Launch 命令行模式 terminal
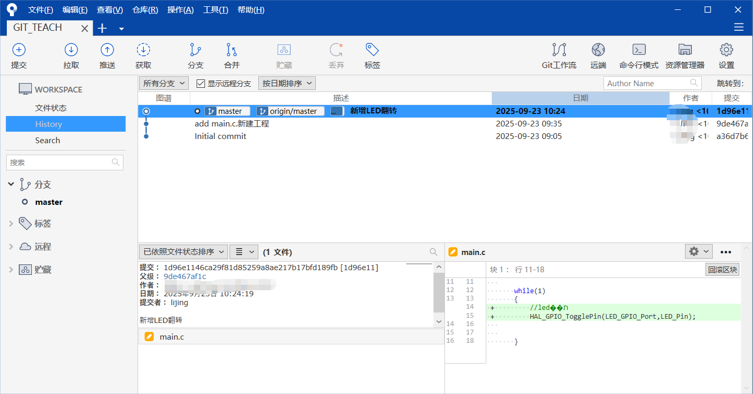This screenshot has width=753, height=394. (x=638, y=55)
